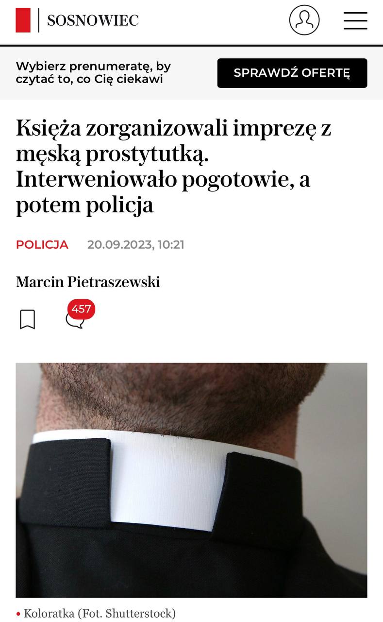Click the SPRAWDŹ OFERTĘ button
The width and height of the screenshot is (383, 622).
tap(292, 73)
